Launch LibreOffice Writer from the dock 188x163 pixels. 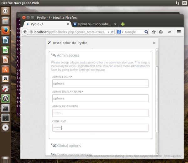(x=5, y=40)
